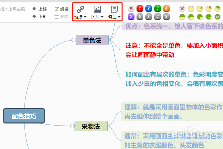Set progress to five-eighths pie icon
The height and width of the screenshot is (149, 223).
[x=191, y=17]
